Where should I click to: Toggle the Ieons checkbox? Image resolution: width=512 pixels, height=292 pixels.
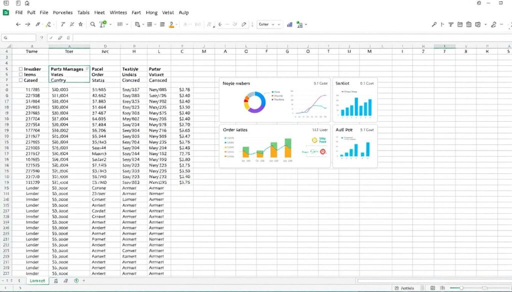(x=20, y=75)
